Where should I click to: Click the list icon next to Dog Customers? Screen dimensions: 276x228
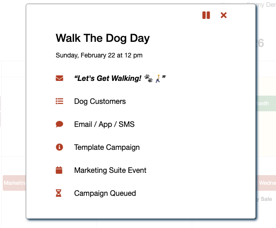point(59,101)
